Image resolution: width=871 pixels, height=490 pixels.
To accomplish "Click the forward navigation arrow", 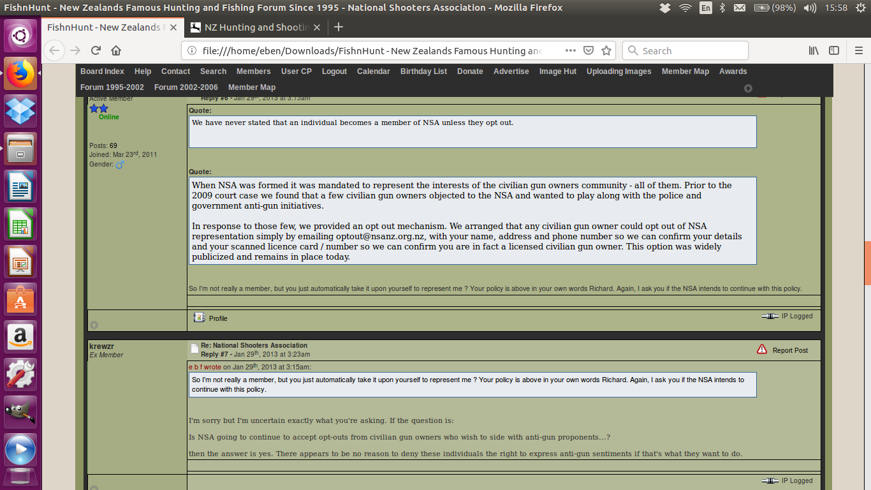I will 75,50.
